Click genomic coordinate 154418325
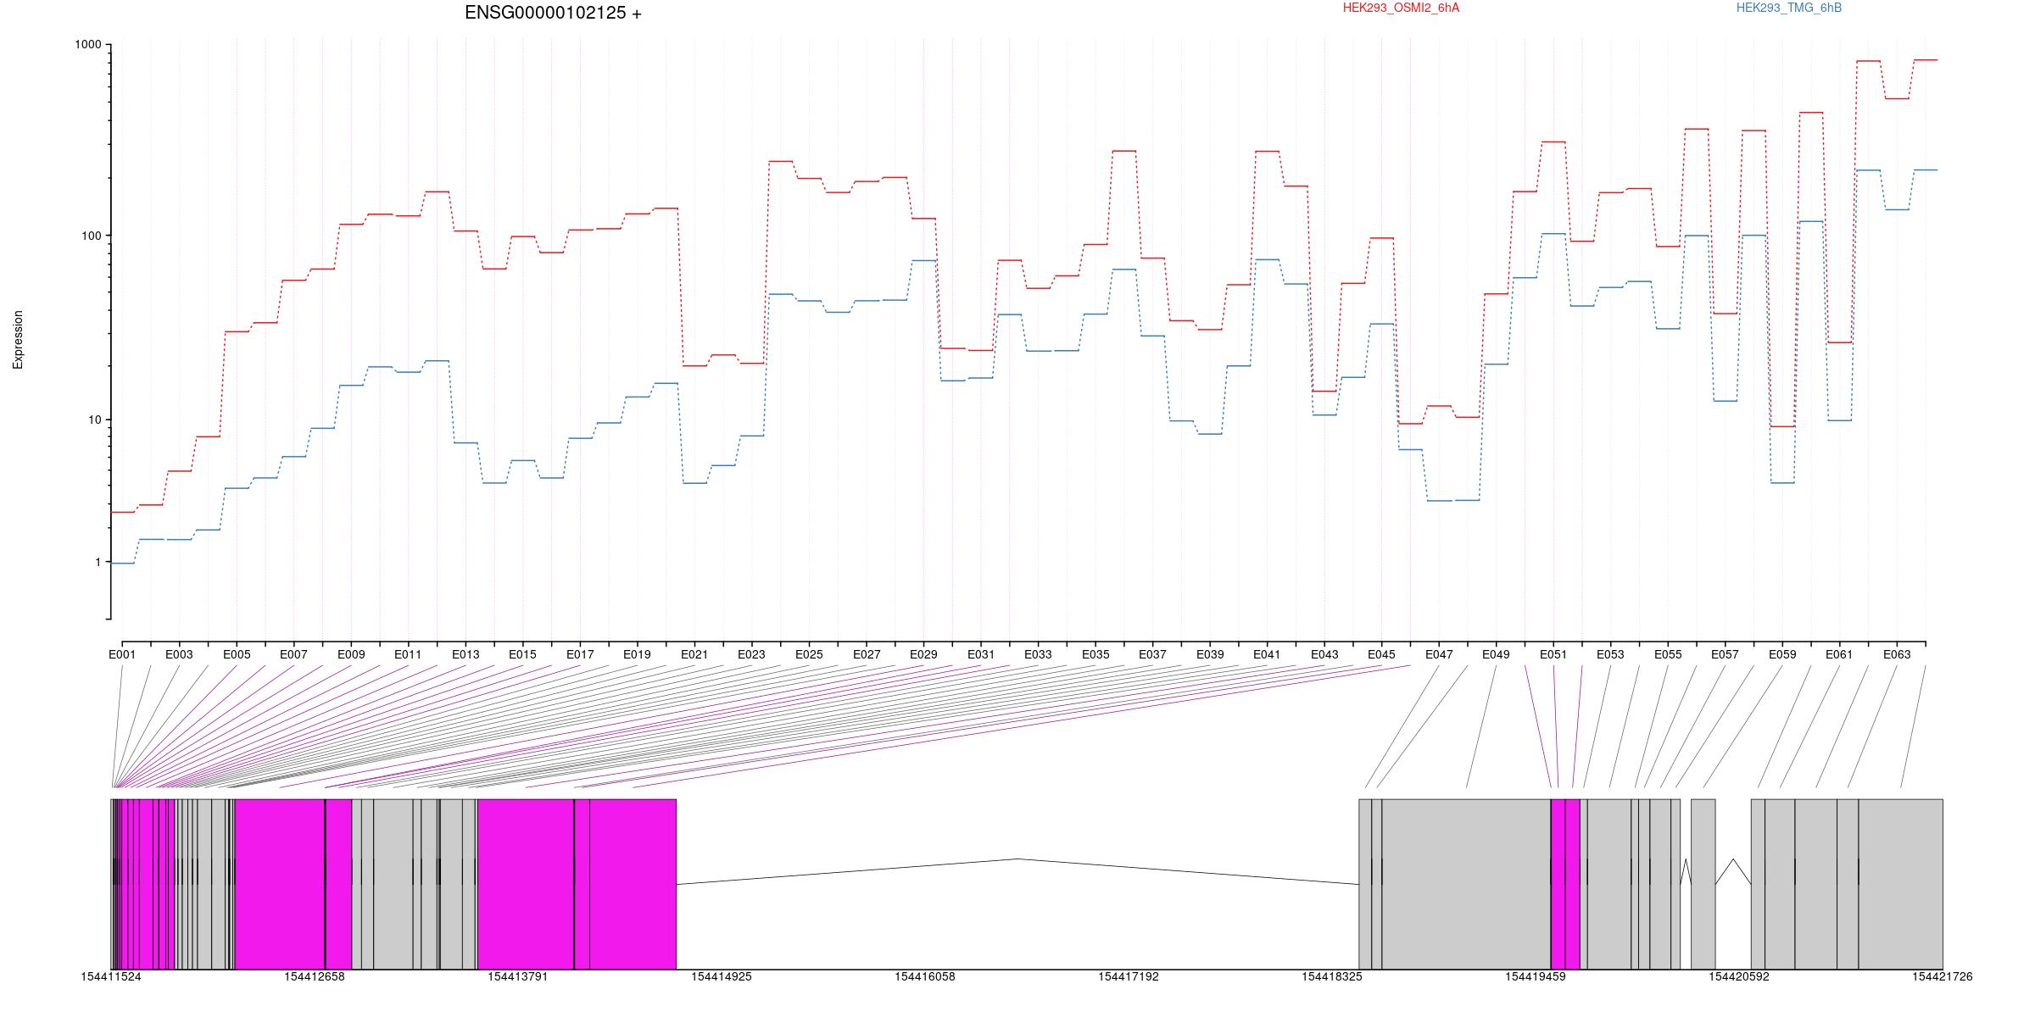This screenshot has width=2035, height=1017. point(1332,977)
